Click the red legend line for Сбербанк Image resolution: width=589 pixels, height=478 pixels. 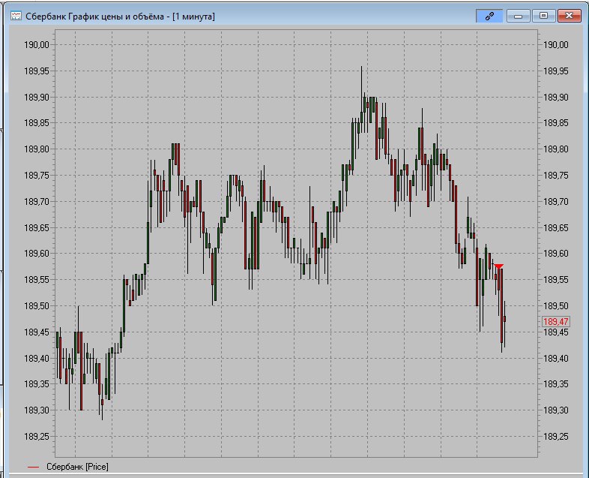pos(34,467)
